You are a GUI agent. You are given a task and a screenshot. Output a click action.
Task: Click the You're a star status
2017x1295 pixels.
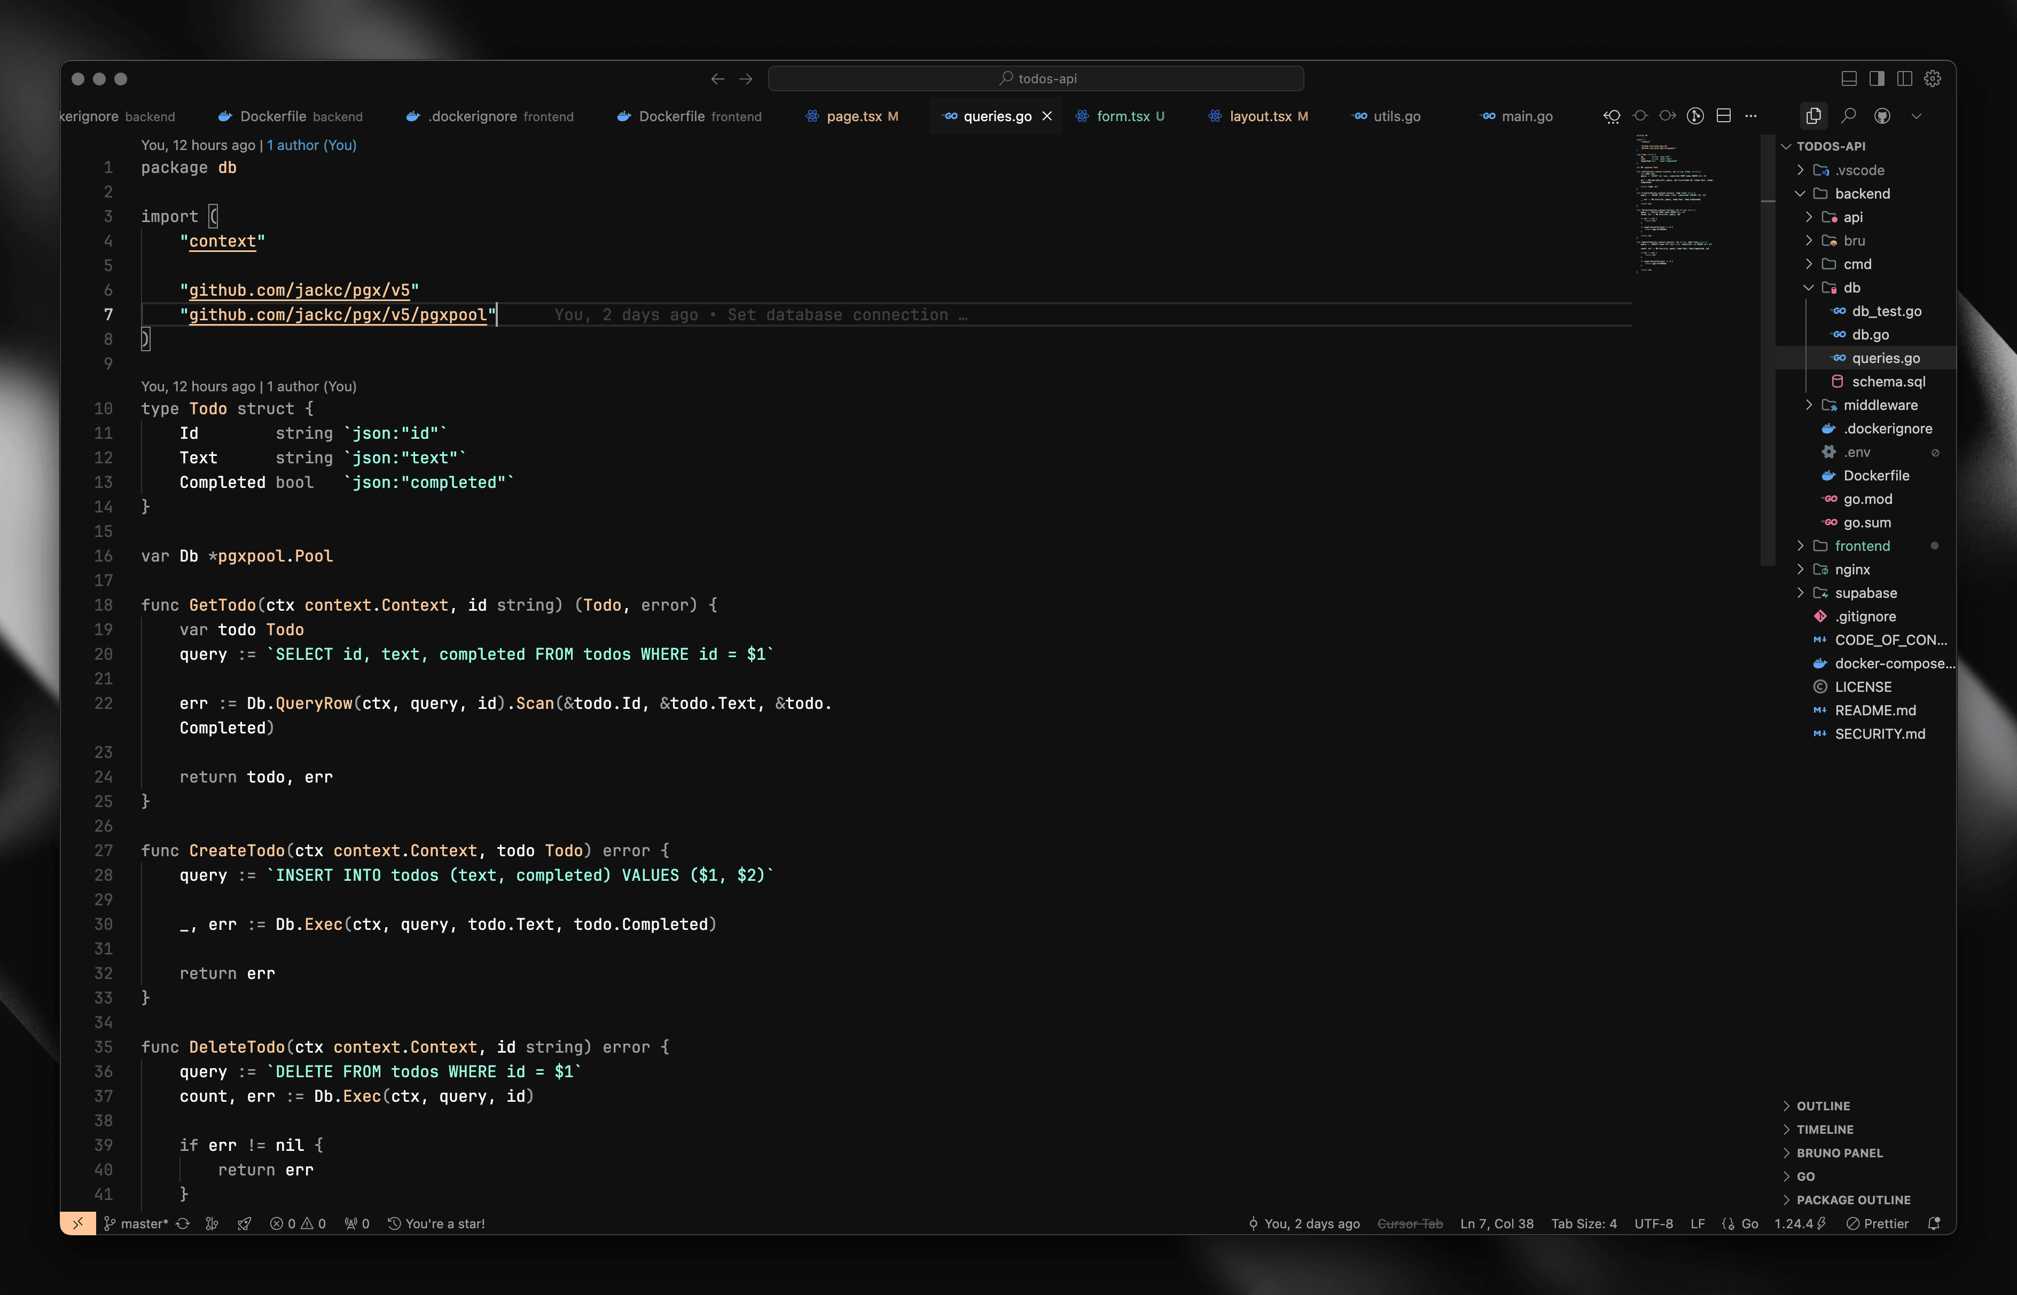click(436, 1223)
